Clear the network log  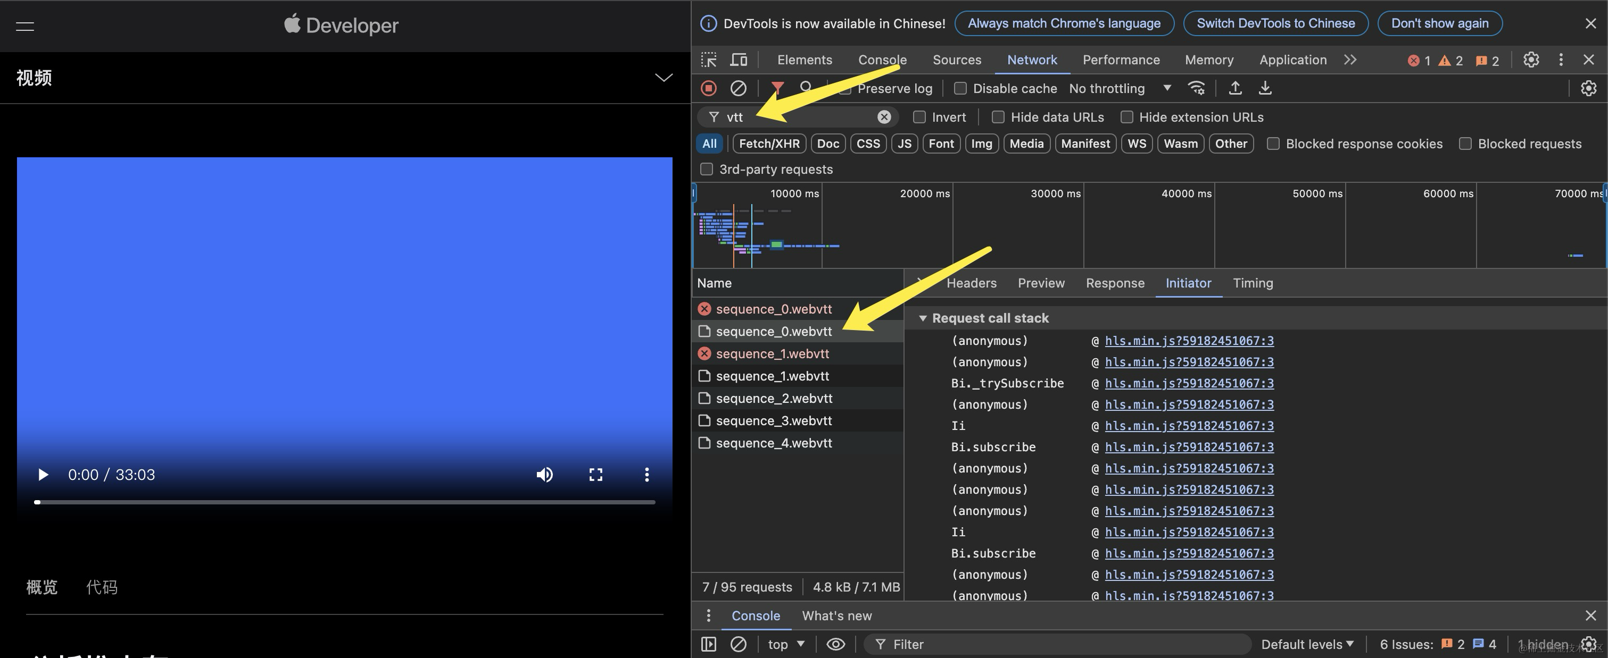pyautogui.click(x=738, y=89)
